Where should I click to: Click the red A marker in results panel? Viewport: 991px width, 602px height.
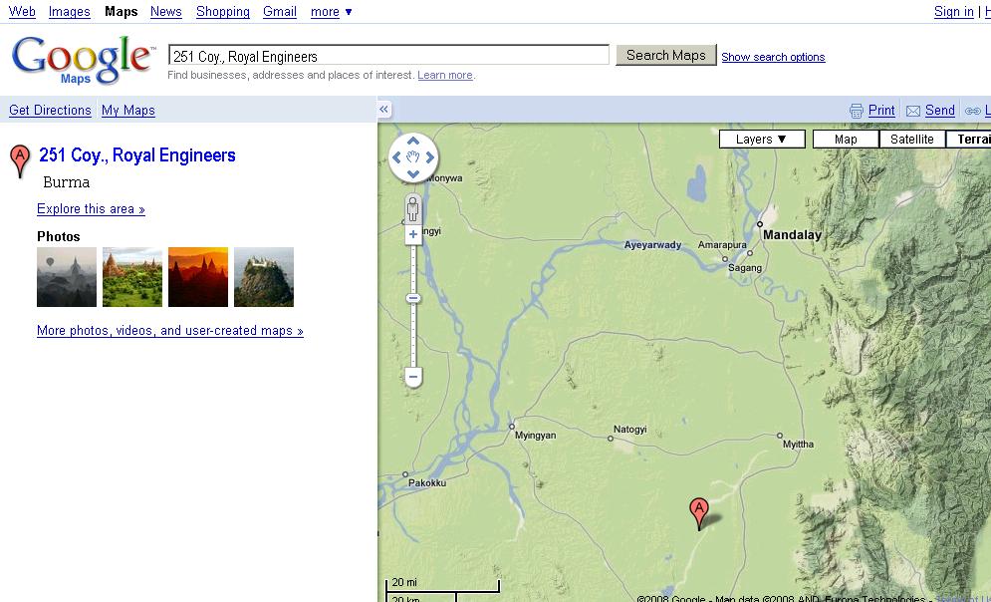[20, 160]
